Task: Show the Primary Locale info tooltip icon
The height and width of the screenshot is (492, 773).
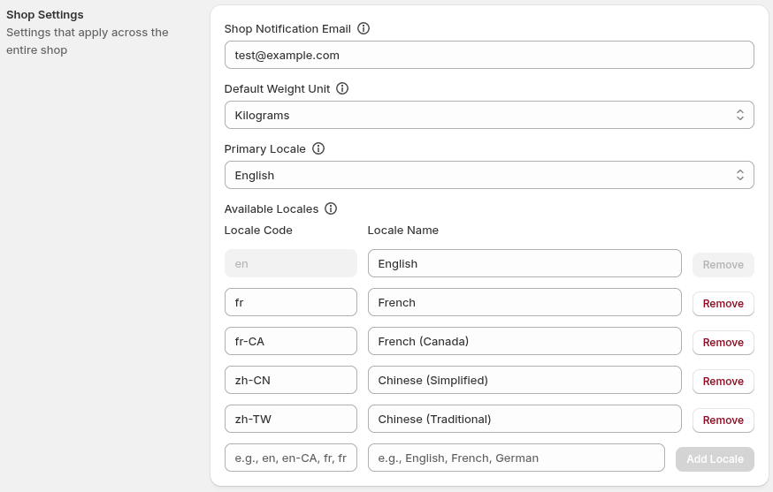Action: click(x=318, y=148)
